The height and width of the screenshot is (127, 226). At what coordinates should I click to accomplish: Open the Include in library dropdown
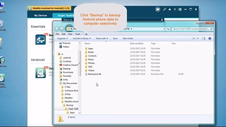point(82,38)
